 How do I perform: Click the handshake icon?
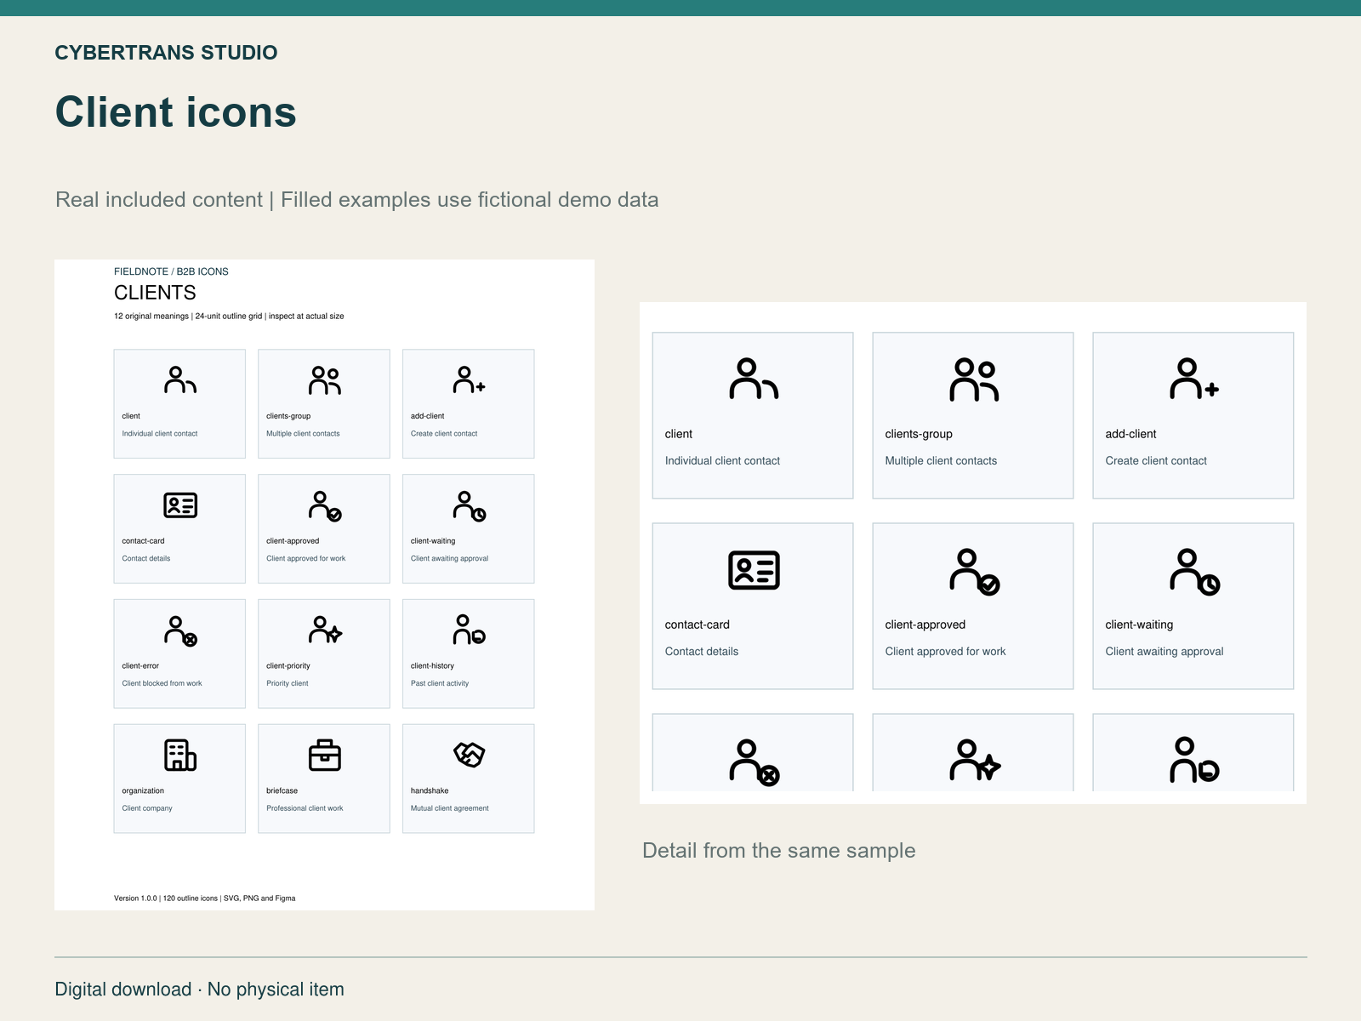click(x=469, y=754)
